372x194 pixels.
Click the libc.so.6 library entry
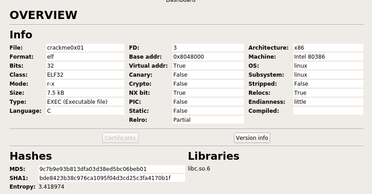coord(199,169)
